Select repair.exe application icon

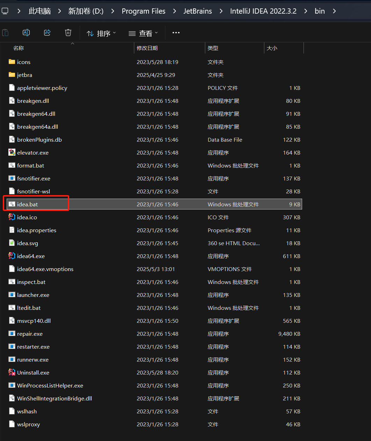12,334
